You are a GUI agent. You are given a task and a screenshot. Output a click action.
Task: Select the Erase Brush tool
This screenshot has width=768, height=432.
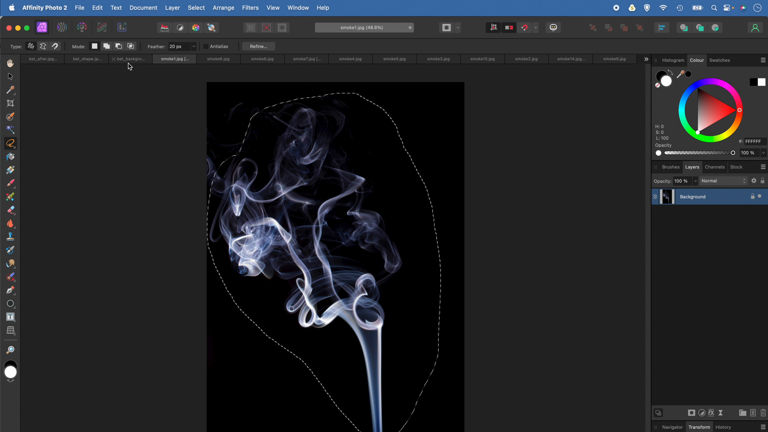pos(10,210)
